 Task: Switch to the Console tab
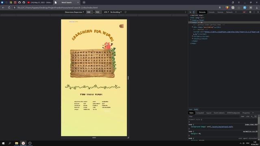click(211, 12)
